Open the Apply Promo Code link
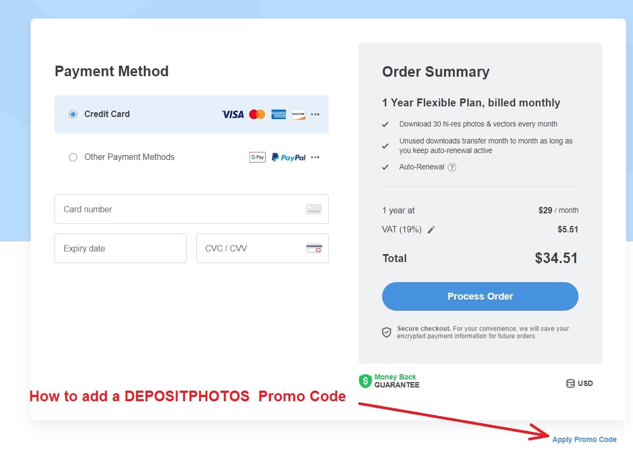 [584, 439]
